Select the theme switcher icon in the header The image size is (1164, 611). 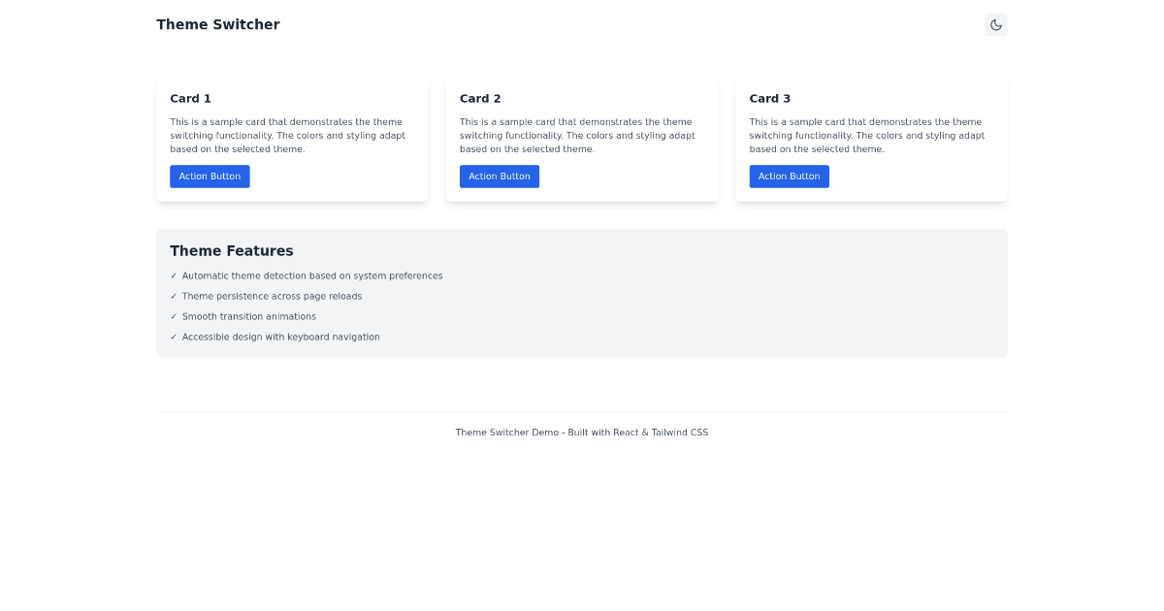[x=995, y=24]
